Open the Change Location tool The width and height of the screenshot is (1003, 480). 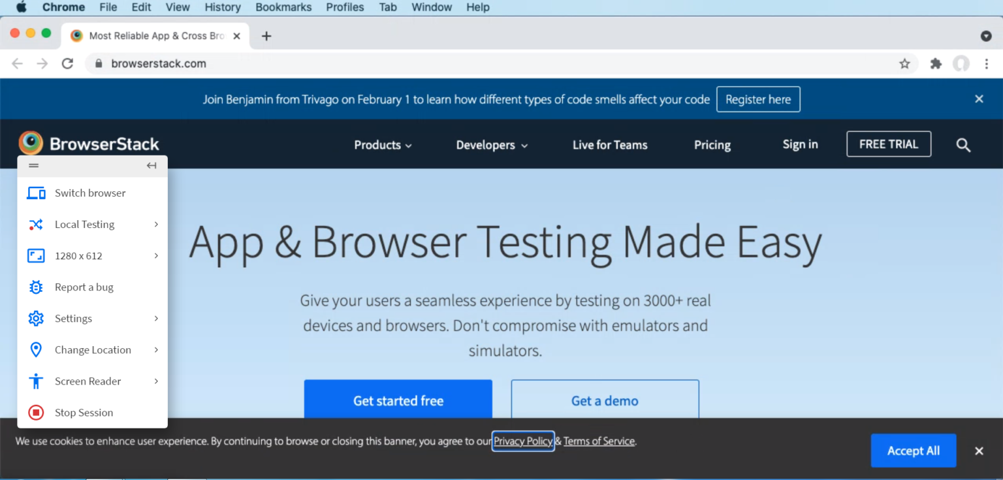click(x=92, y=349)
